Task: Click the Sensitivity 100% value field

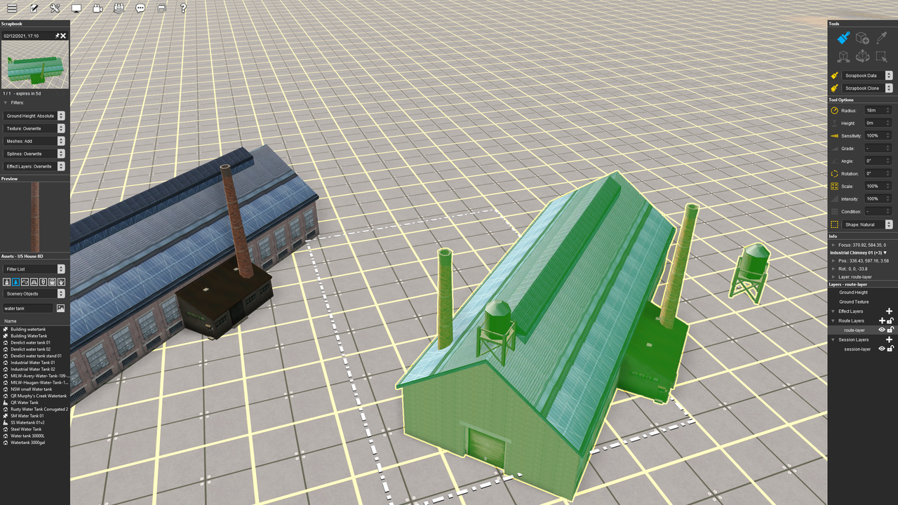Action: pos(878,135)
